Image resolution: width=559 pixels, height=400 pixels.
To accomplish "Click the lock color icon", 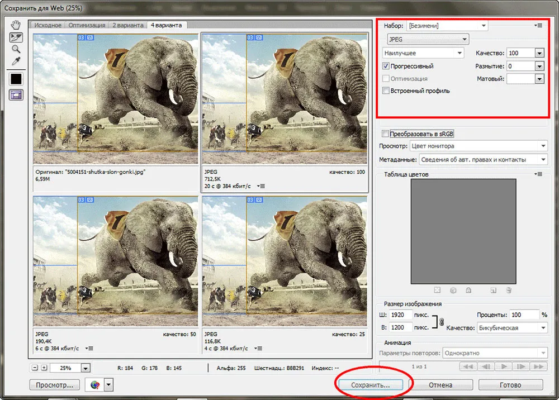I will [x=468, y=291].
